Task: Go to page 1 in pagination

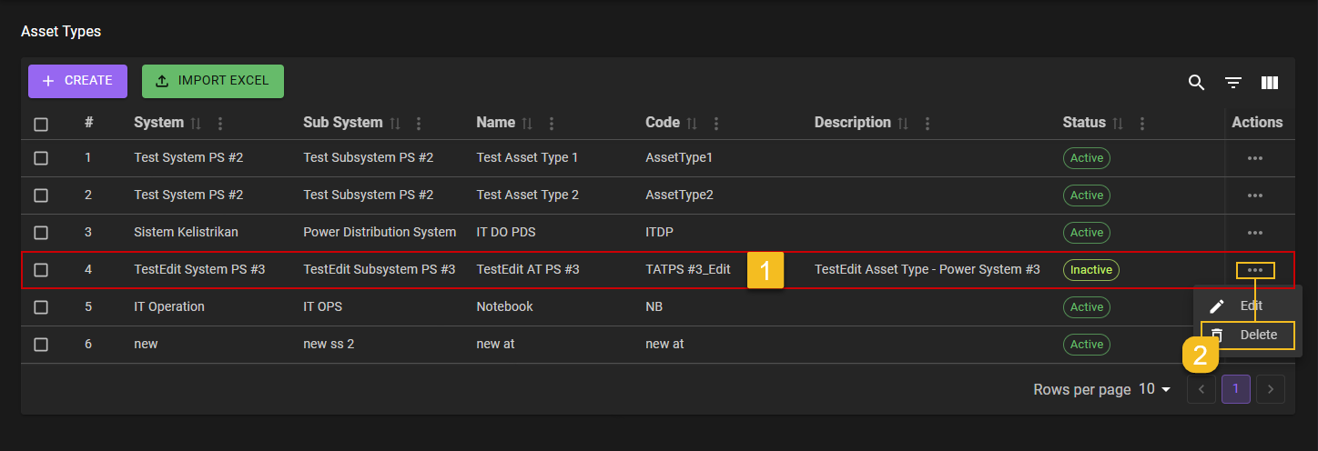Action: coord(1235,389)
